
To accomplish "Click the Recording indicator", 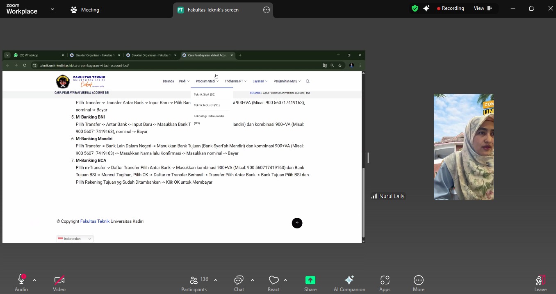I will point(450,8).
